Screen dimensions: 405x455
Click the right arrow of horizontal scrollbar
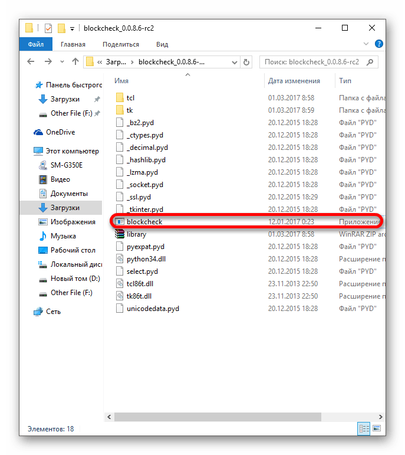pyautogui.click(x=381, y=417)
